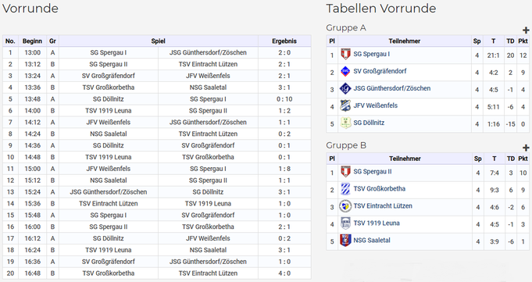Image resolution: width=532 pixels, height=282 pixels.
Task: Select match row number 20 at 16:48
Action: coord(157,273)
